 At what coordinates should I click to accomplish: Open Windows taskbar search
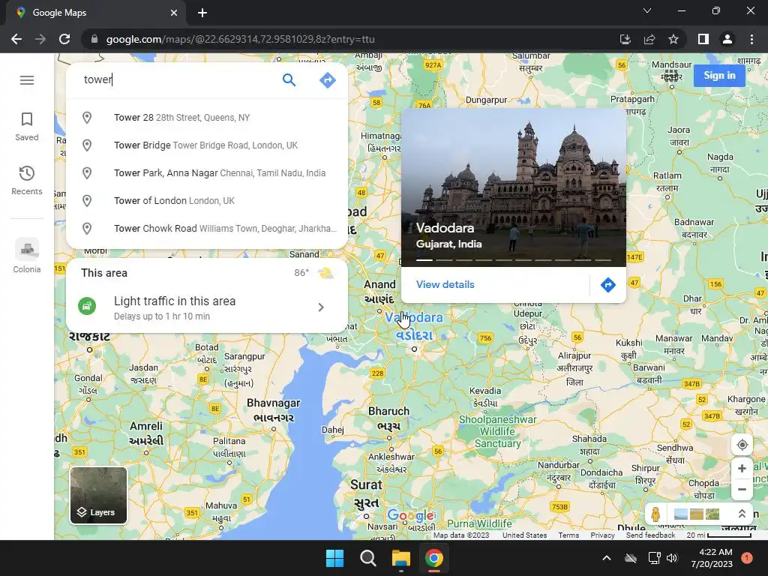click(367, 558)
